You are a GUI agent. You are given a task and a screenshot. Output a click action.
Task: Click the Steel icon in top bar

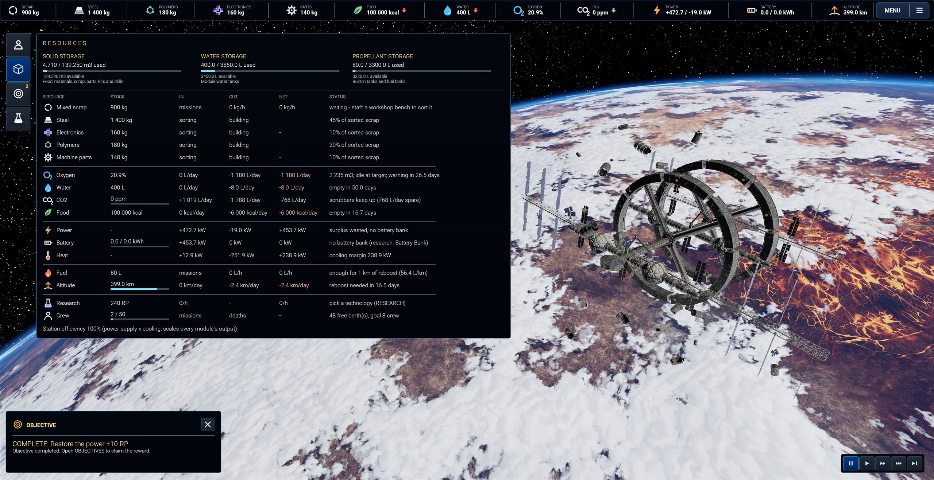[x=79, y=10]
